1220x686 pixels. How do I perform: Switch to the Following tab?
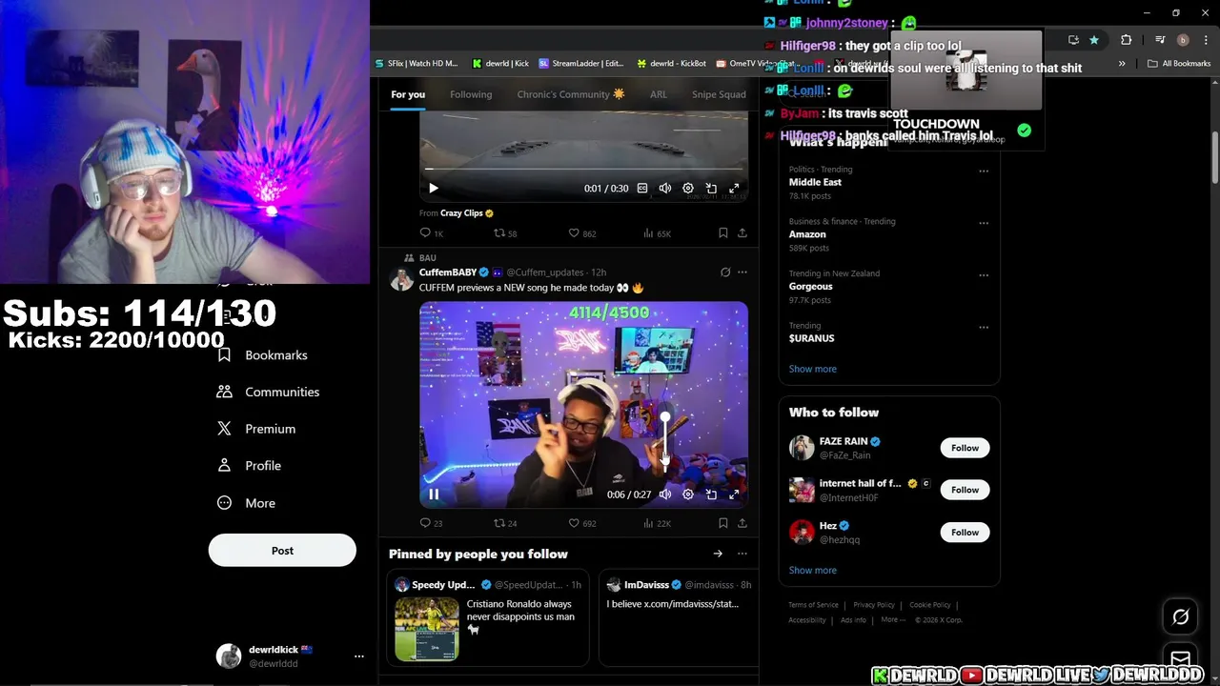pyautogui.click(x=471, y=94)
